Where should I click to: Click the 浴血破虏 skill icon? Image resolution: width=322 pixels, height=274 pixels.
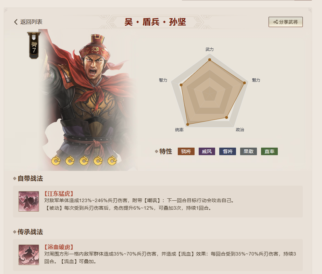(x=29, y=255)
